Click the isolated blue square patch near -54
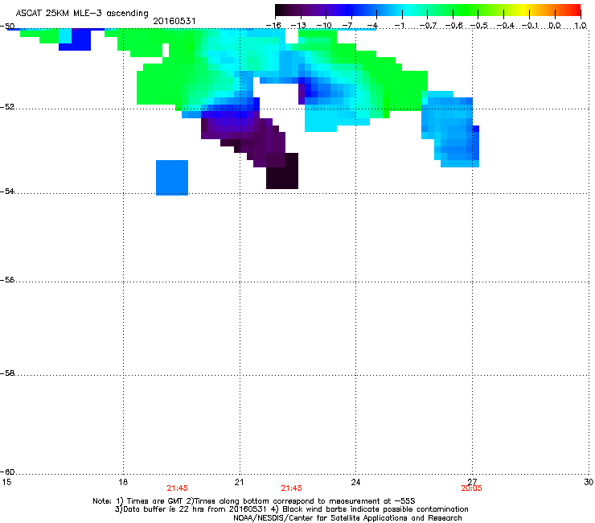Viewport: 595px width, 523px height. tap(172, 178)
